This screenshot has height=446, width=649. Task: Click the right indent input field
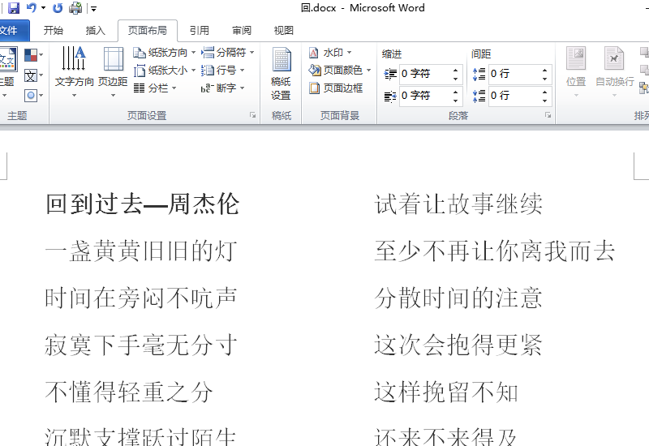[x=425, y=96]
